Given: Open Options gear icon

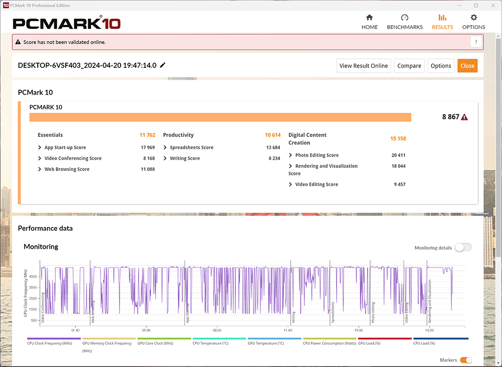Looking at the screenshot, I should (474, 17).
